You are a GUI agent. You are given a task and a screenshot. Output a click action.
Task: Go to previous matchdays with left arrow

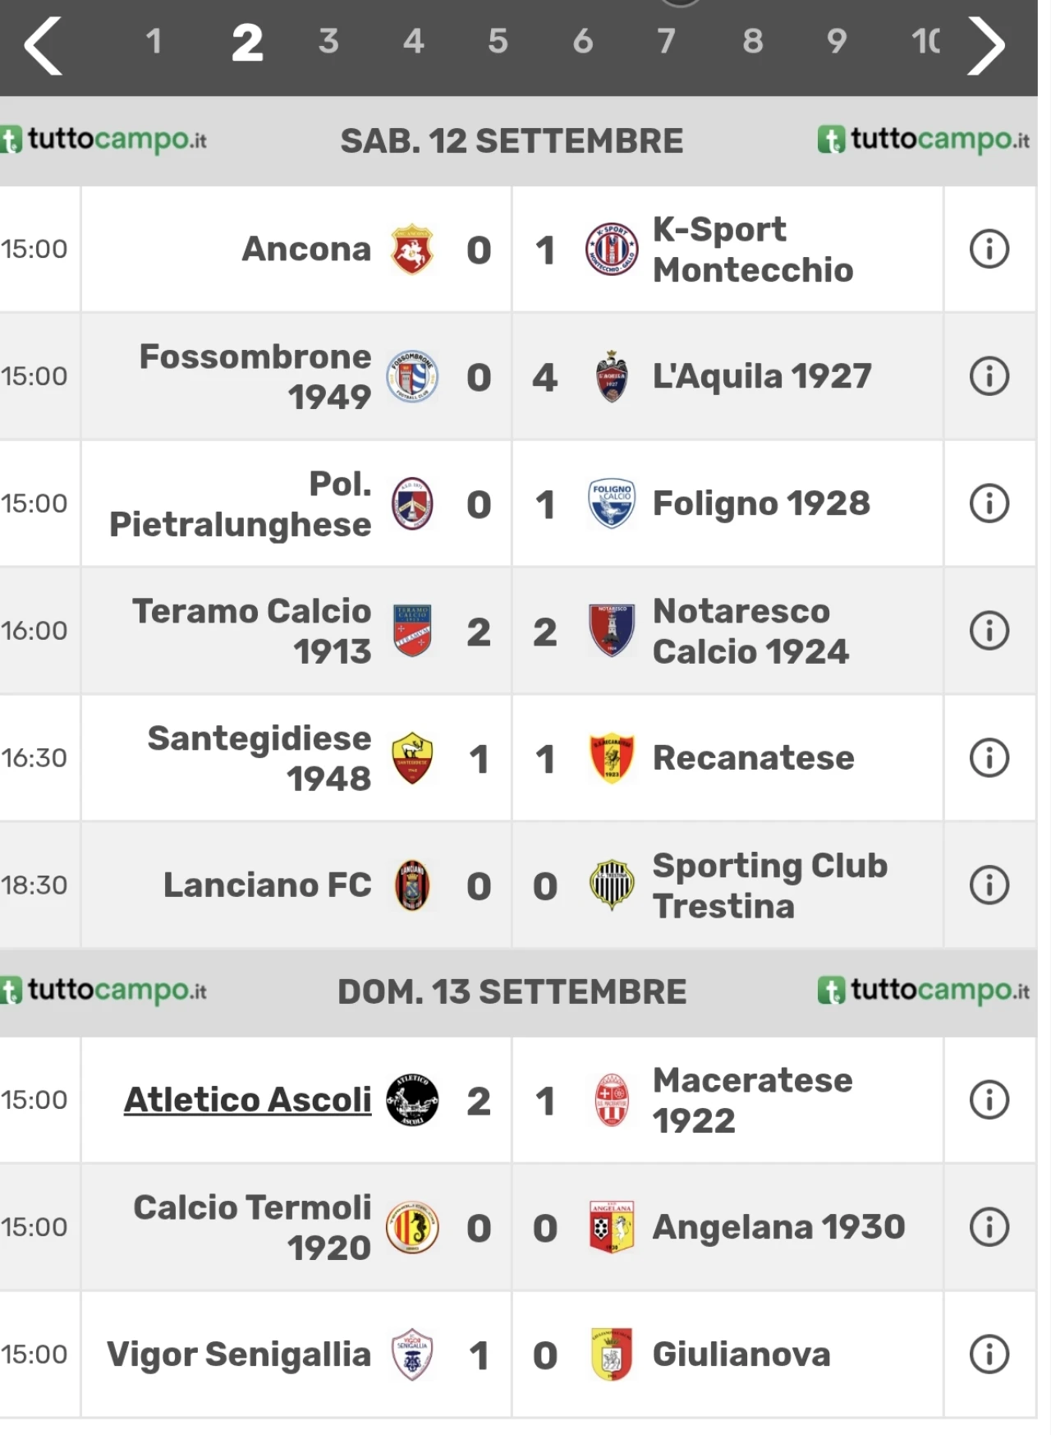click(43, 46)
